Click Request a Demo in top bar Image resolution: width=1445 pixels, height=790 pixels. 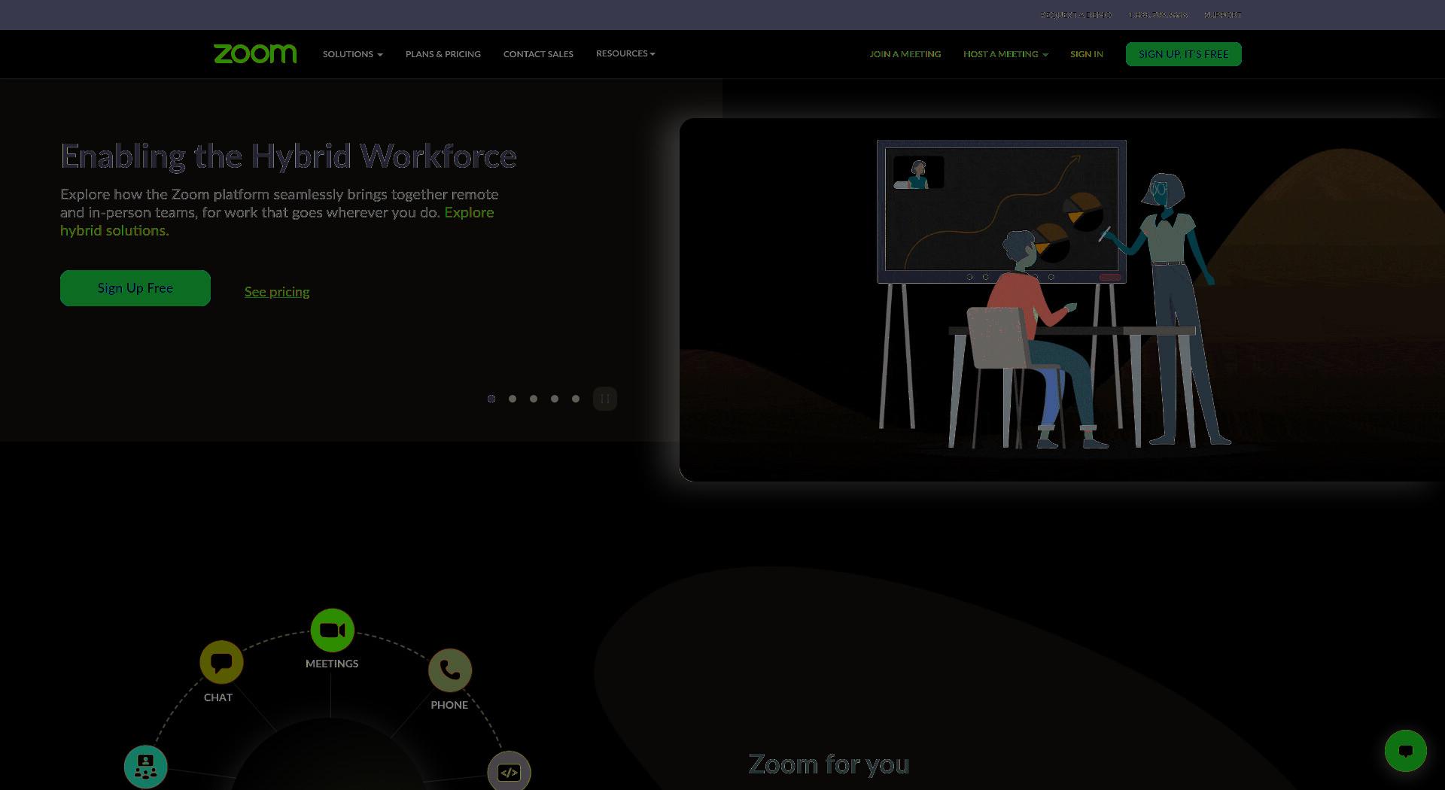(1076, 15)
